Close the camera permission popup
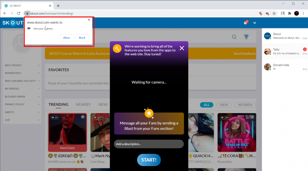Viewport: 308px width, 171px height. pyautogui.click(x=89, y=20)
